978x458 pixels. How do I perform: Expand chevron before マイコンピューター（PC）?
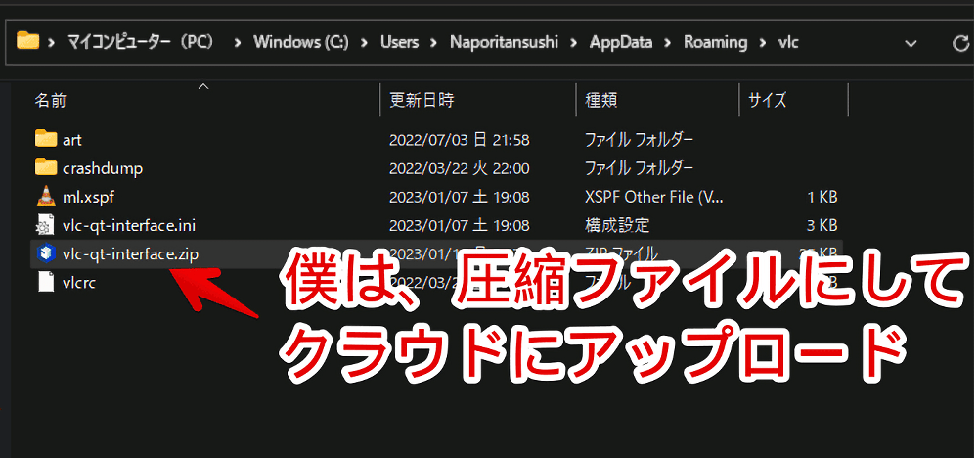pos(53,42)
